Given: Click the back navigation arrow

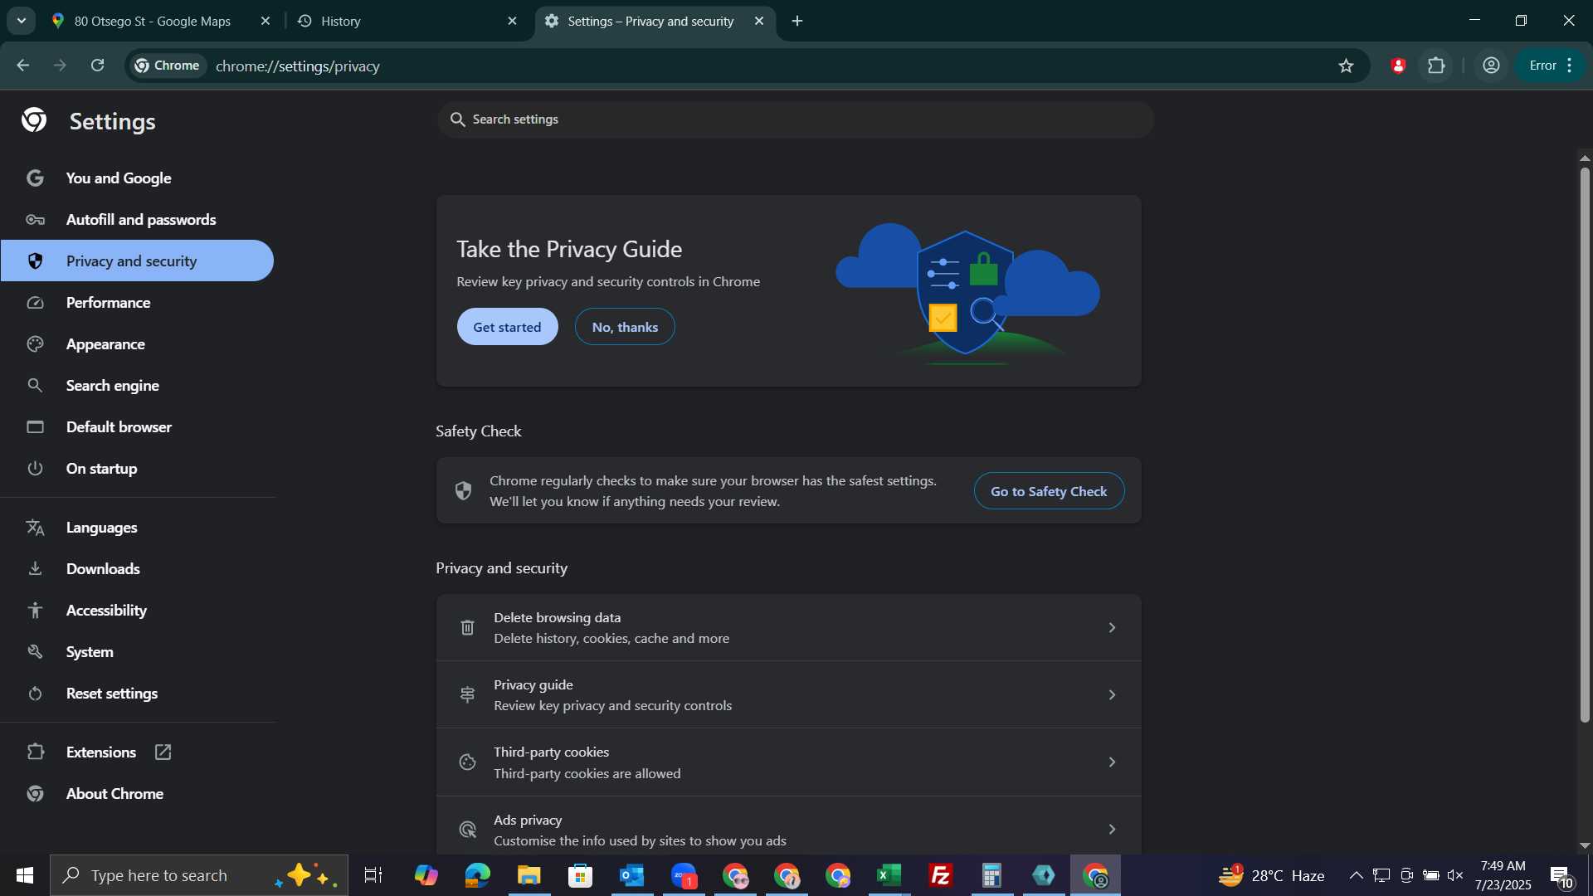Looking at the screenshot, I should point(22,66).
